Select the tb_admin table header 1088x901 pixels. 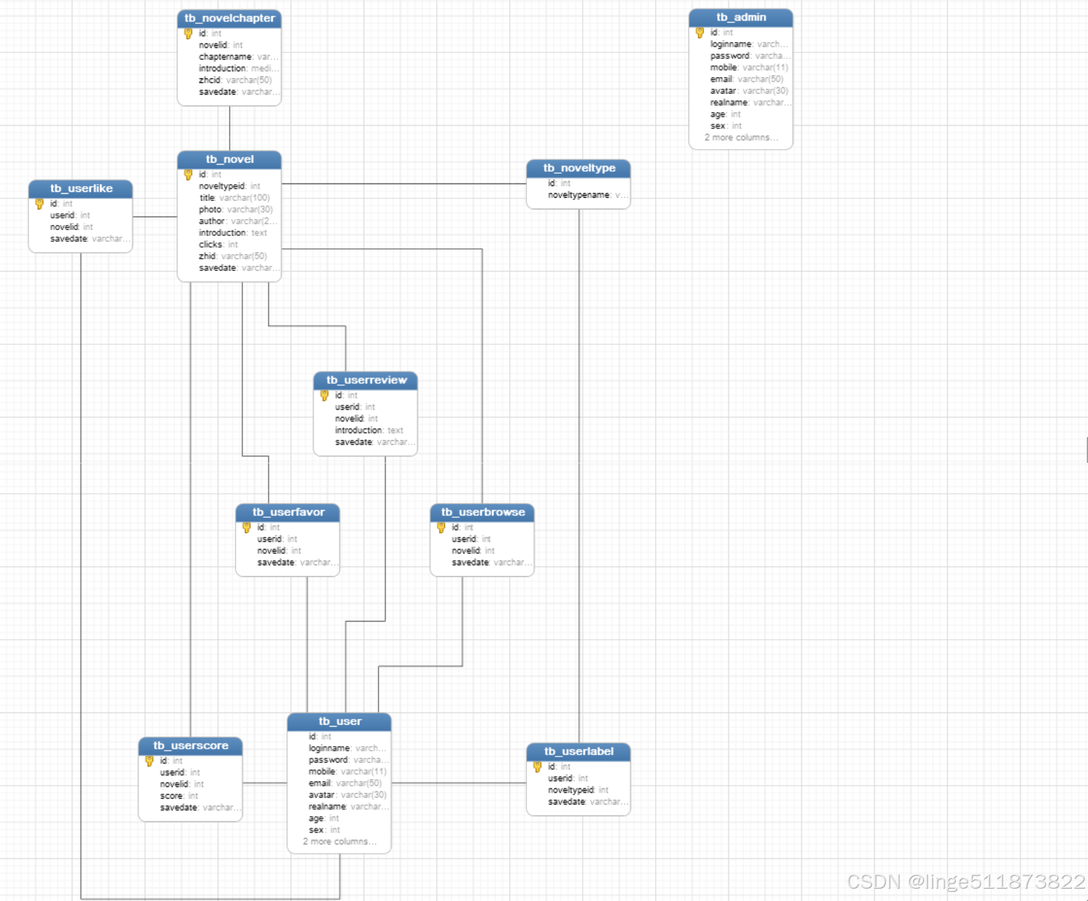[741, 18]
